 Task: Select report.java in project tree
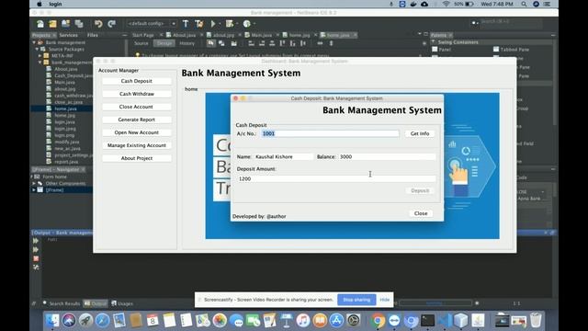tap(62, 162)
